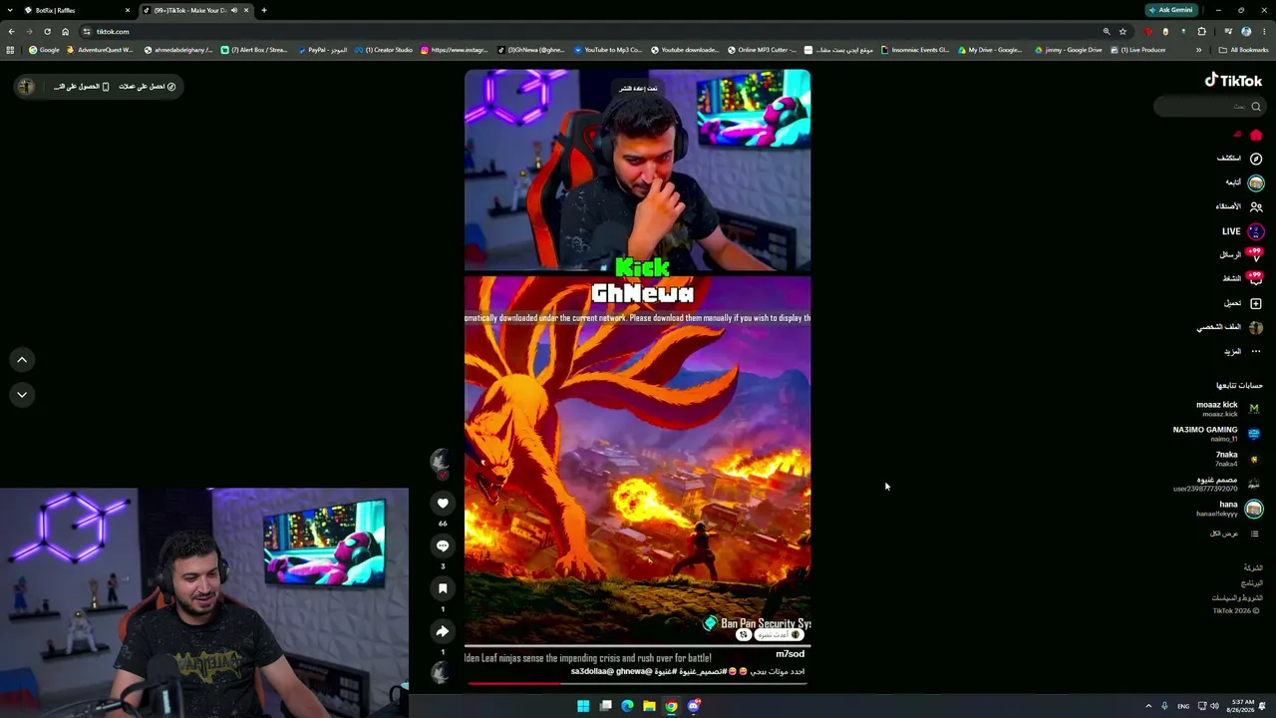
Task: Expand hidden bookmarks overflow chevron
Action: pos(1199,50)
